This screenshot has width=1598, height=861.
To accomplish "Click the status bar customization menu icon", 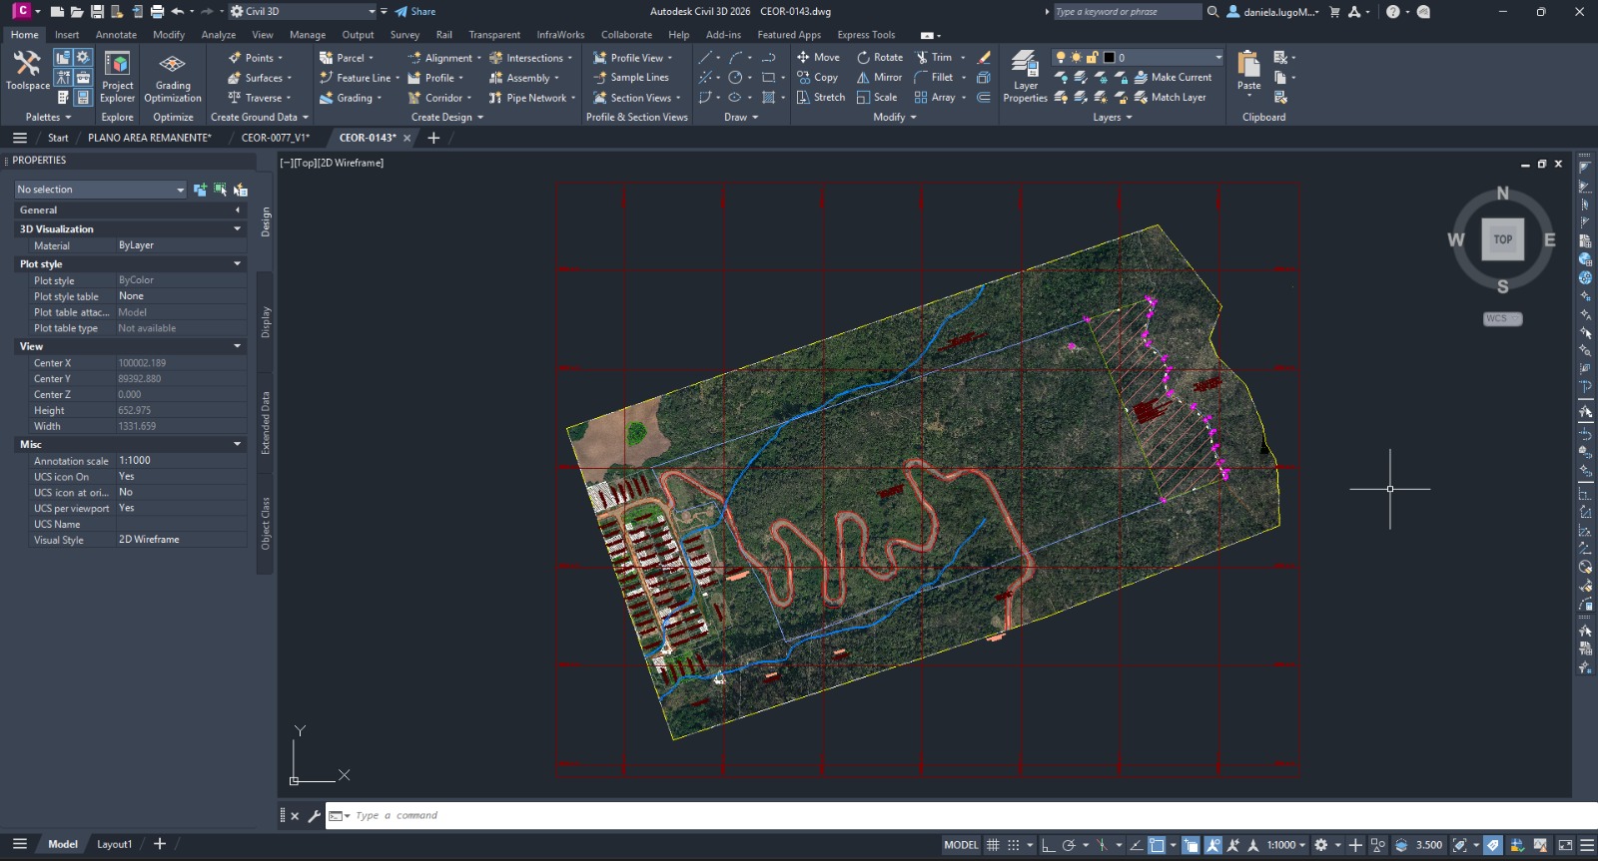I will [1586, 845].
